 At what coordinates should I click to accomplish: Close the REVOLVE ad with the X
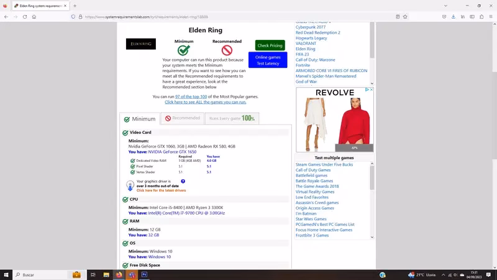point(372,90)
